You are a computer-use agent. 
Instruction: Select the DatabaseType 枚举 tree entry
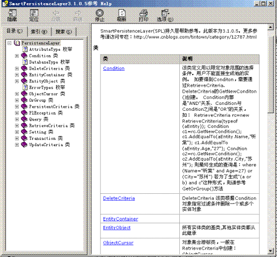coord(49,62)
